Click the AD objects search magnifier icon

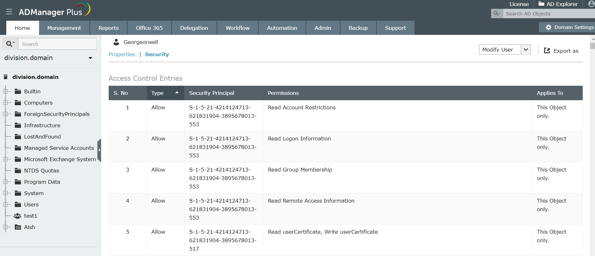click(497, 14)
